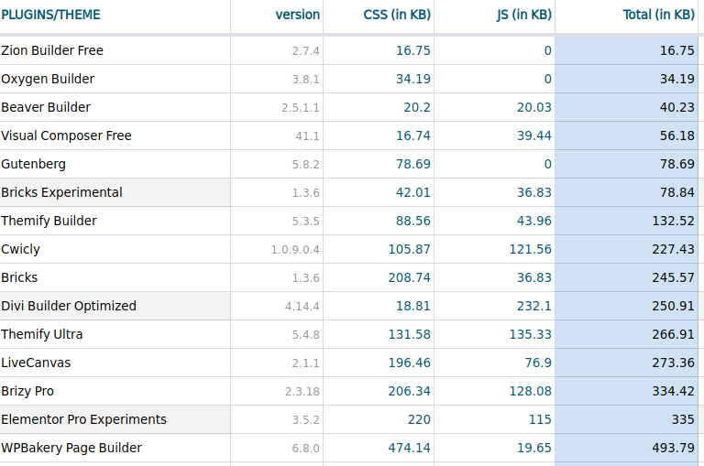The width and height of the screenshot is (704, 466).
Task: Click JS value 0 for Zion Builder Free
Action: [548, 50]
